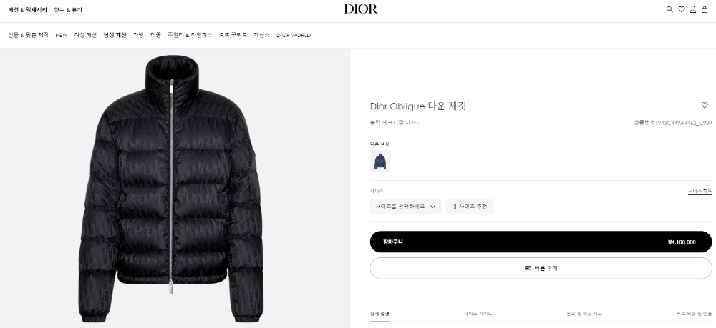The image size is (716, 328).
Task: Open the account profile icon
Action: point(692,9)
